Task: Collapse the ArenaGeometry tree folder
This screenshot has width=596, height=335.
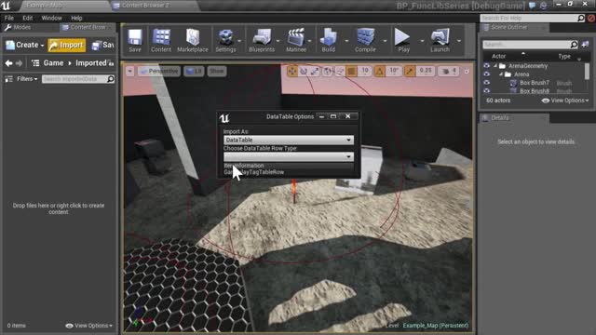Action: [495, 66]
